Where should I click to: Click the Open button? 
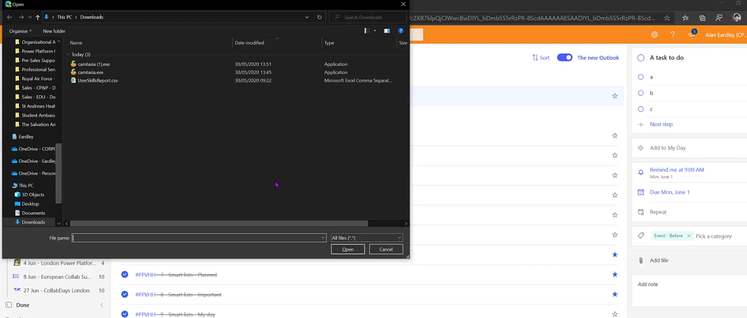click(x=348, y=250)
